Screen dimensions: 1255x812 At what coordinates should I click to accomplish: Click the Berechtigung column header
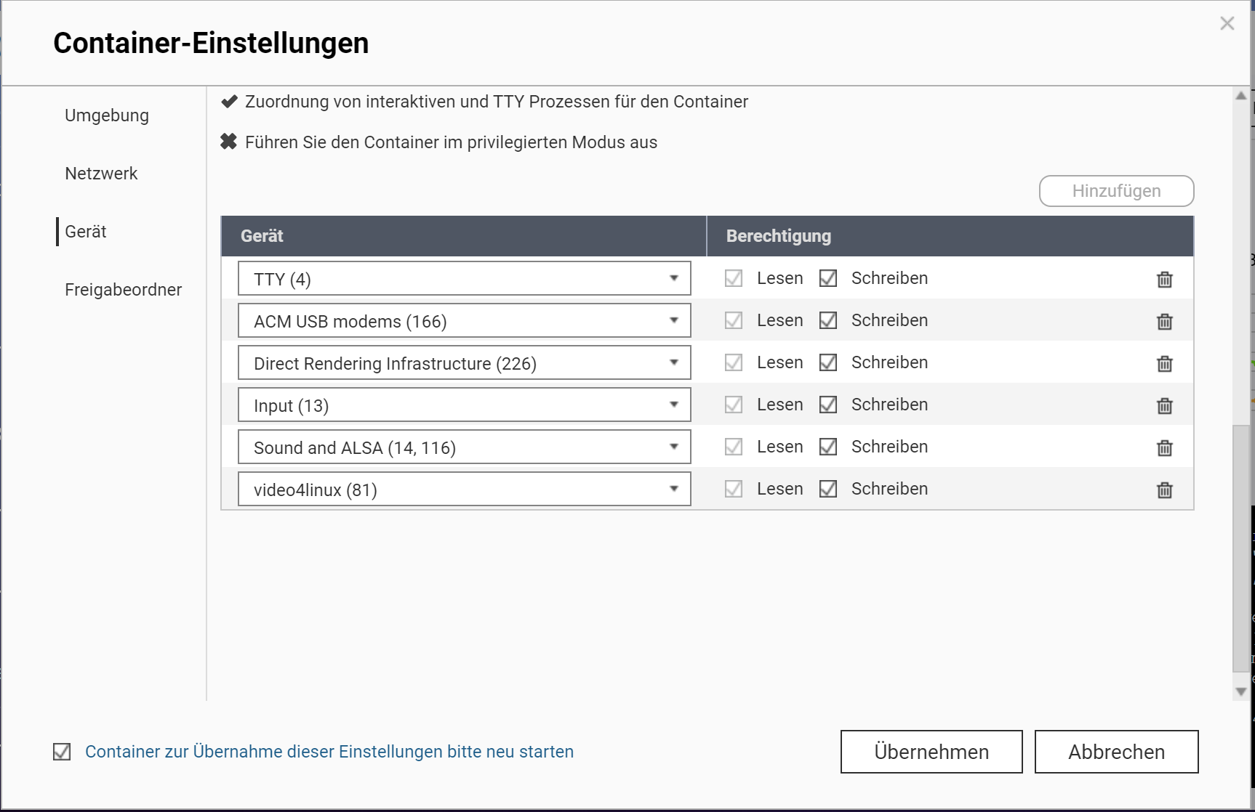[x=950, y=236]
